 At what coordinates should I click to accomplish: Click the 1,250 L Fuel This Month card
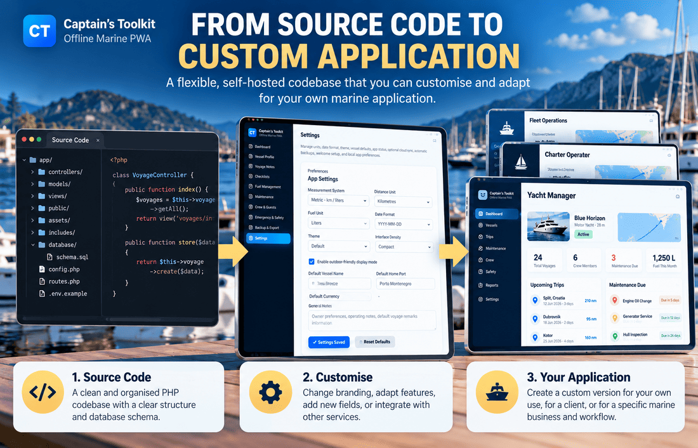tap(664, 261)
